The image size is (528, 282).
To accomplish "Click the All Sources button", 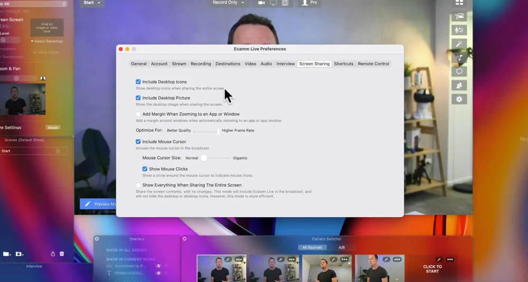I will 312,247.
